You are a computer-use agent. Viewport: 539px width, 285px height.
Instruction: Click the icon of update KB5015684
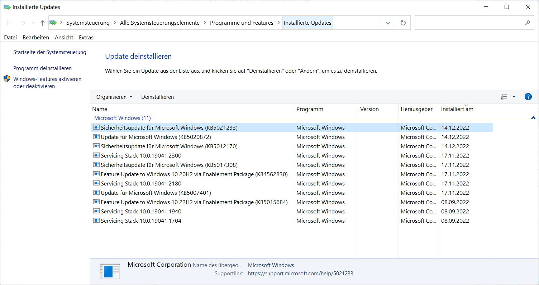pos(96,202)
